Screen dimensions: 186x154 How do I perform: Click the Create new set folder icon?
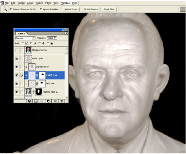[x=42, y=101]
